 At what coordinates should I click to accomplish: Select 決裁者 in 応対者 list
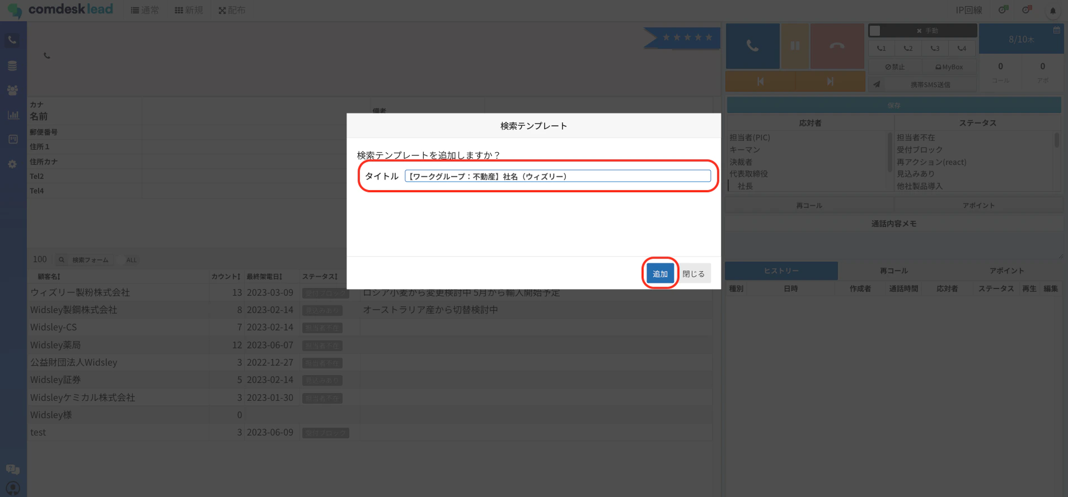coord(741,162)
